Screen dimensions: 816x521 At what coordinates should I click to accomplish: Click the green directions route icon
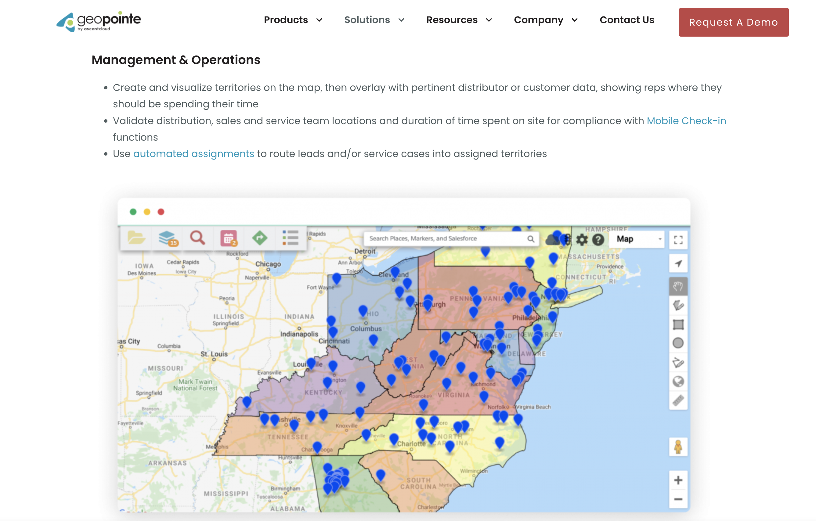coord(260,238)
